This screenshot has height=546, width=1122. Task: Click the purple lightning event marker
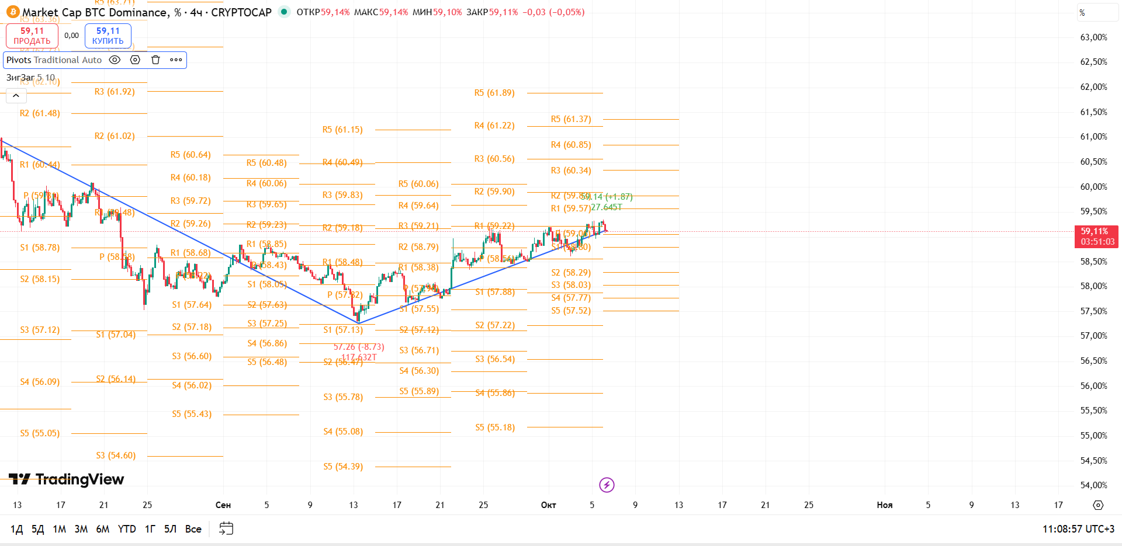(x=607, y=485)
